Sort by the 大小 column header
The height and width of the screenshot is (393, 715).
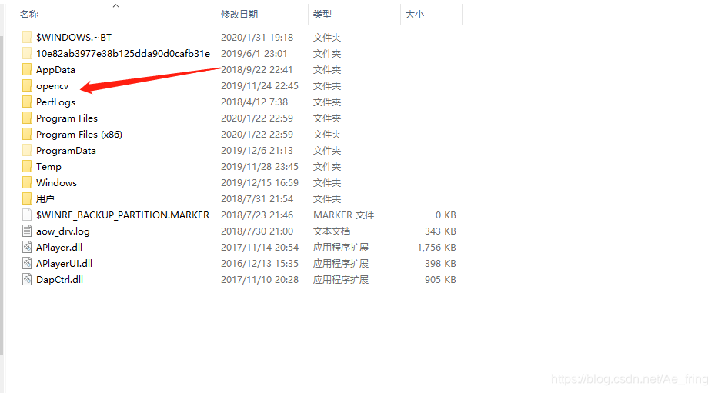(x=415, y=14)
